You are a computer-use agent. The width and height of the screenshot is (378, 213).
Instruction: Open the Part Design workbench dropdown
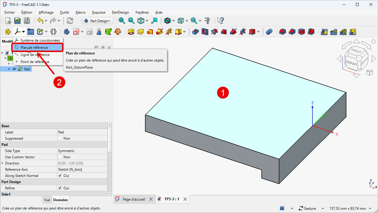pyautogui.click(x=98, y=21)
